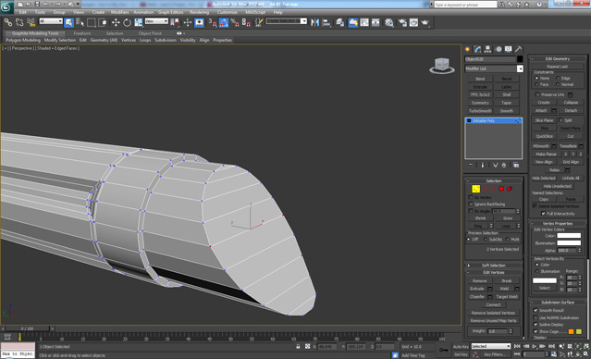Click the Select and Link tool
The width and height of the screenshot is (591, 359).
8,22
